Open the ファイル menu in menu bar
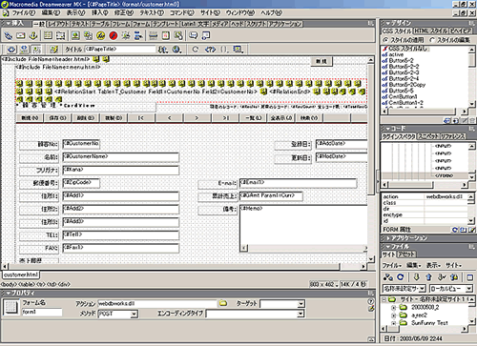477x346 pixels. pos(23,13)
